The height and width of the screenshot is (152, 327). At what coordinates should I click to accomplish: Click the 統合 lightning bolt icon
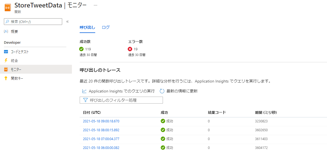[6, 61]
